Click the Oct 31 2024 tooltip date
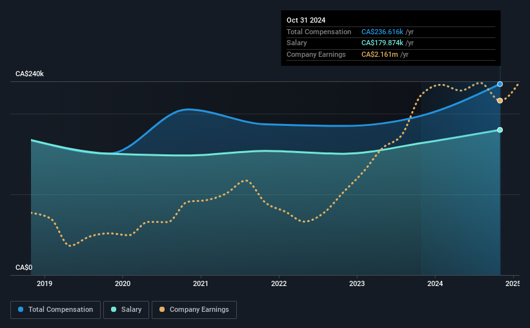530x328 pixels. pyautogui.click(x=306, y=20)
